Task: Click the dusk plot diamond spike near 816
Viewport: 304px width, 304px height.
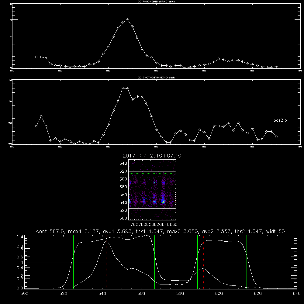Action: click(41, 116)
